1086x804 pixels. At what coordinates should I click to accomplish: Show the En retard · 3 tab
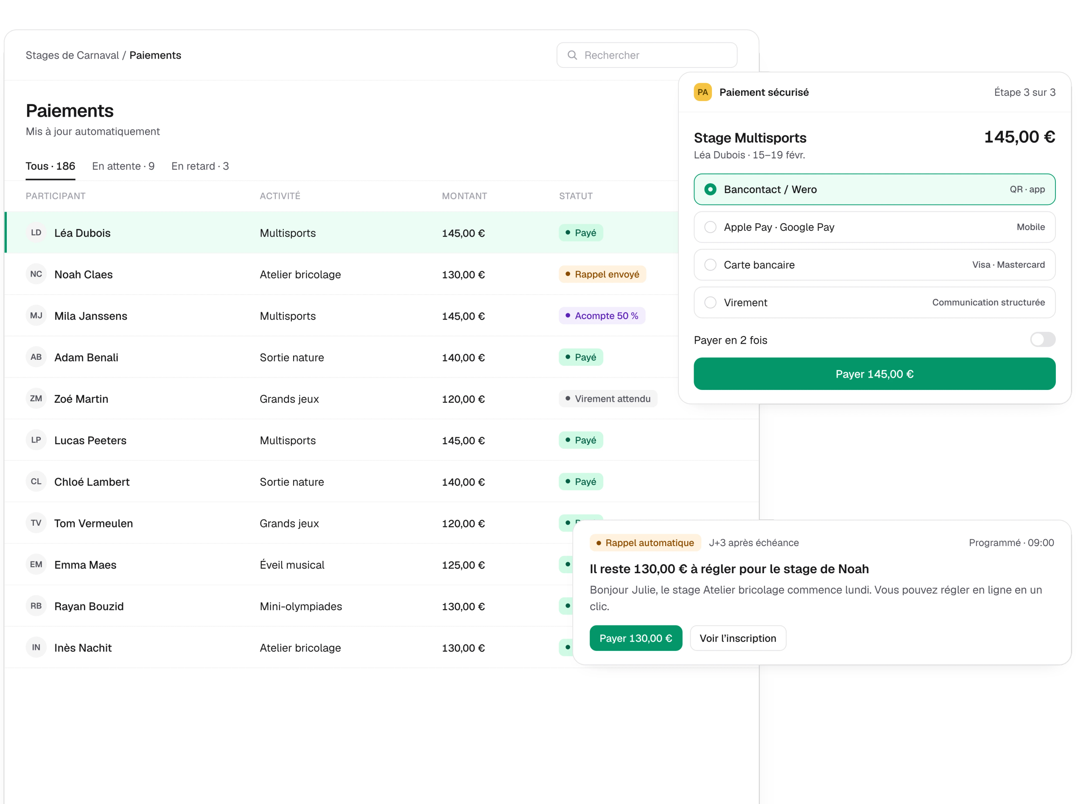click(200, 166)
